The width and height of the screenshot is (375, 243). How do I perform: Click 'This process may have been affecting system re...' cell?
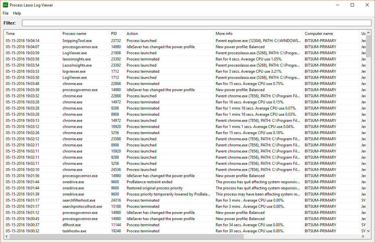257,194
